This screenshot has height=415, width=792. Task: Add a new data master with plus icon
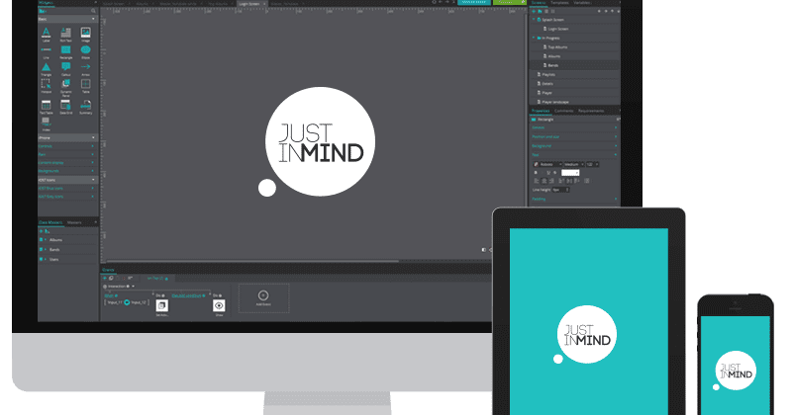point(42,231)
